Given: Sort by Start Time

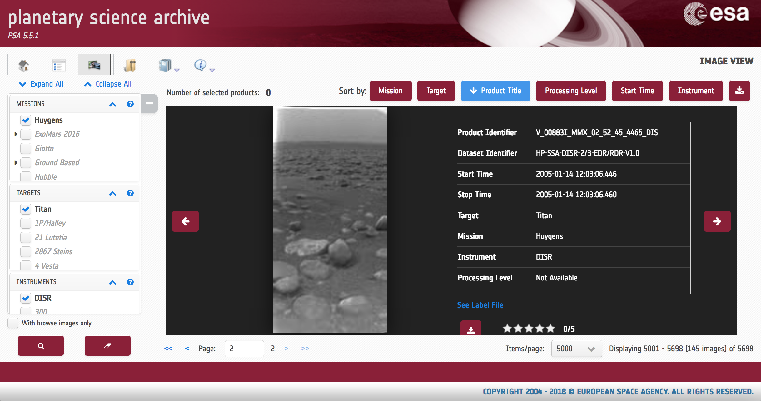Looking at the screenshot, I should [637, 91].
